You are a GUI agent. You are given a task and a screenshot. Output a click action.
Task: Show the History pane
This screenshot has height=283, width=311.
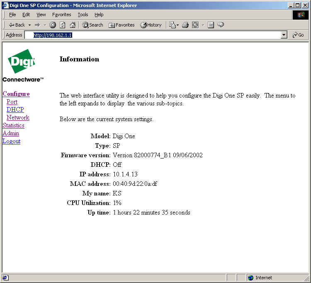[x=151, y=25]
